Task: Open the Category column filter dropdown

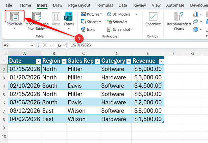Action: click(x=129, y=61)
